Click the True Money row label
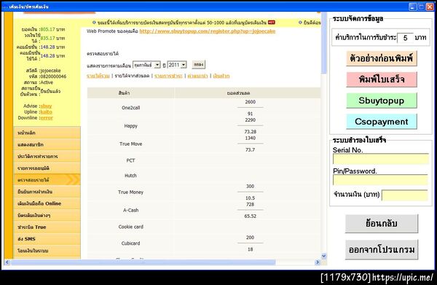Viewport: 437px width, 285px height. click(130, 192)
